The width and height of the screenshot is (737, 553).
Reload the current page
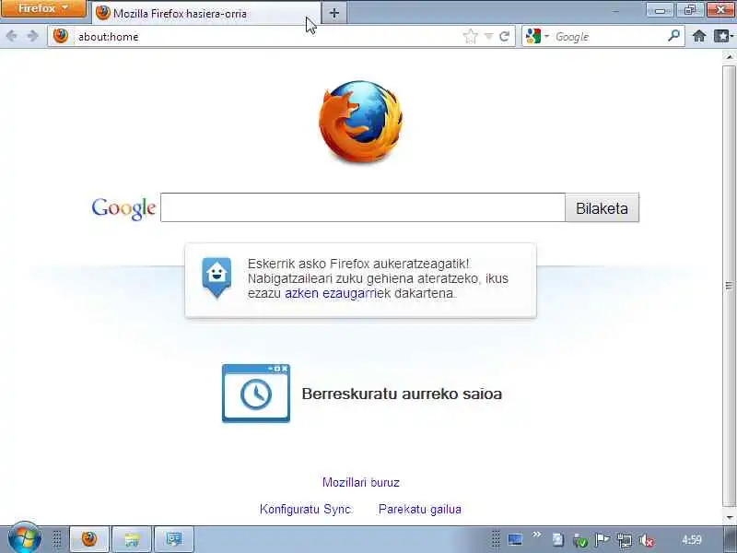point(504,36)
